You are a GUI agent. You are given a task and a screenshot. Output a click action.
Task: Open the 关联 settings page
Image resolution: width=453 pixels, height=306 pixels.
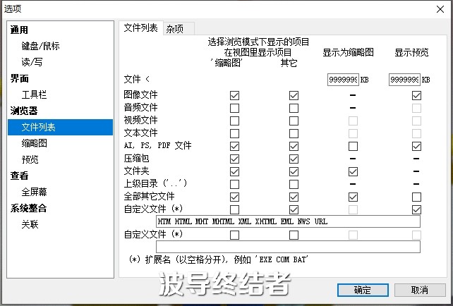(30, 225)
